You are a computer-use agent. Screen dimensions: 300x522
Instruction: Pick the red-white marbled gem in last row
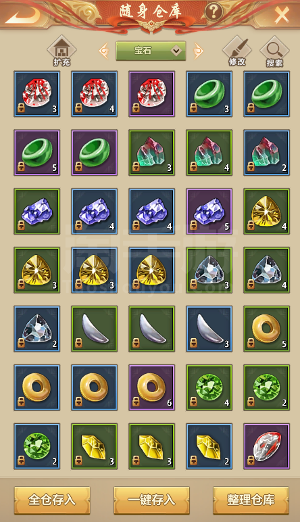coord(267,446)
